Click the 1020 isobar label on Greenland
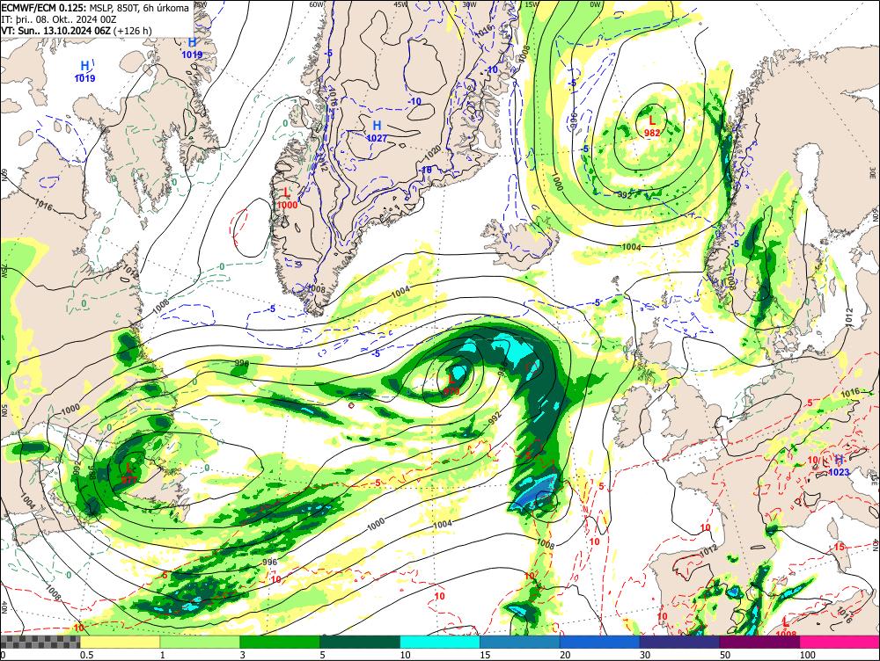The height and width of the screenshot is (661, 880). [432, 152]
